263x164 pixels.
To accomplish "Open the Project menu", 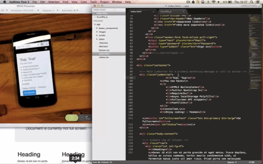I will click(104, 2).
